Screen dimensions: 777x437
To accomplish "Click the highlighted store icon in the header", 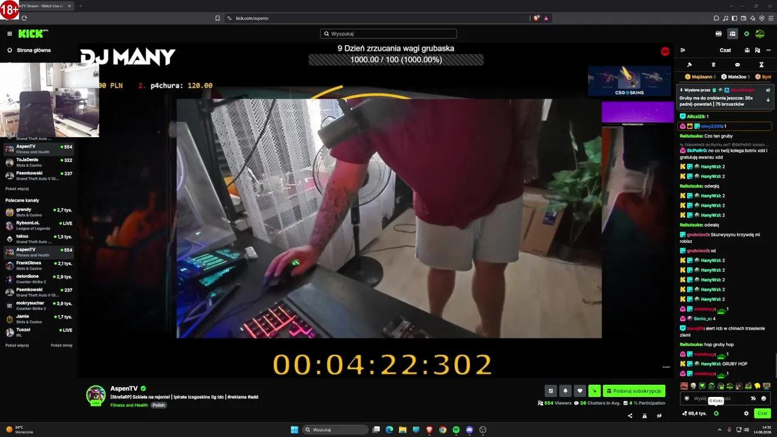I will click(733, 34).
